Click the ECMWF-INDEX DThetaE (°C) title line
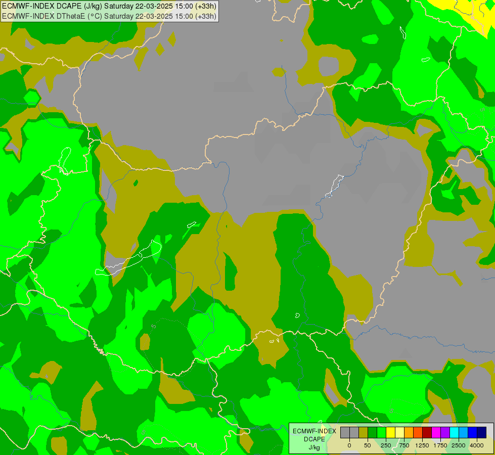 click(109, 16)
